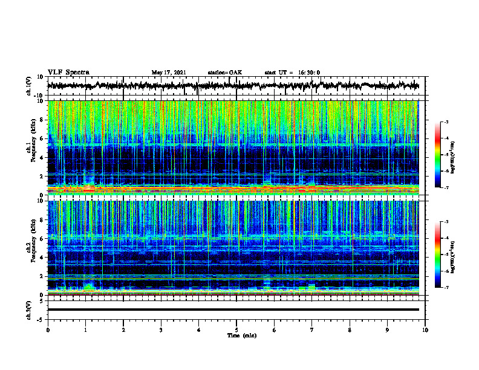Click time axis tick label "3"

pos(161,330)
